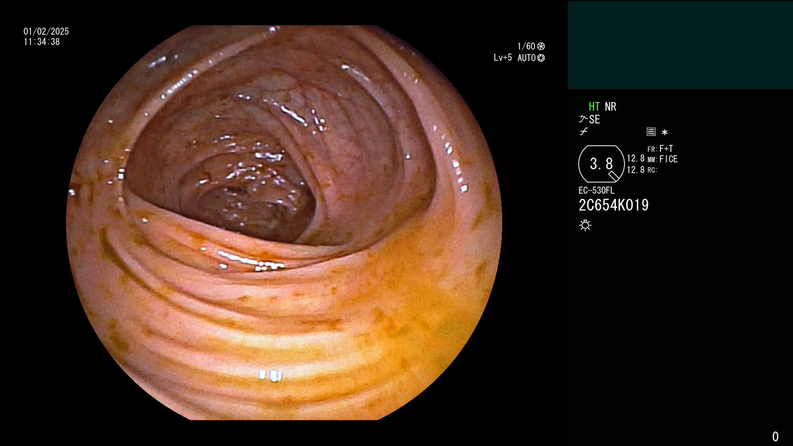The height and width of the screenshot is (446, 793).
Task: Click the FR: F+T setting
Action: coord(660,149)
